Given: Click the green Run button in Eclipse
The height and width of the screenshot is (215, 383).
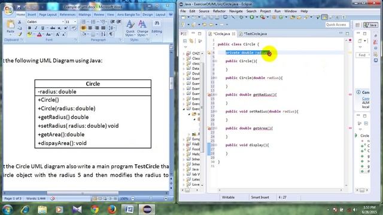Looking at the screenshot, I should (x=251, y=17).
